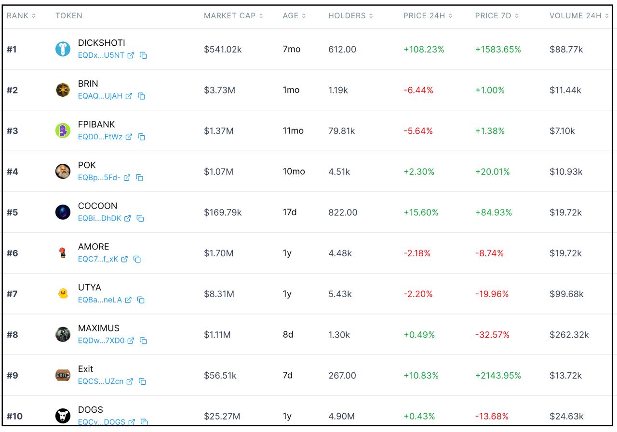Copy the COCOON token address
This screenshot has width=617, height=432.
point(140,218)
